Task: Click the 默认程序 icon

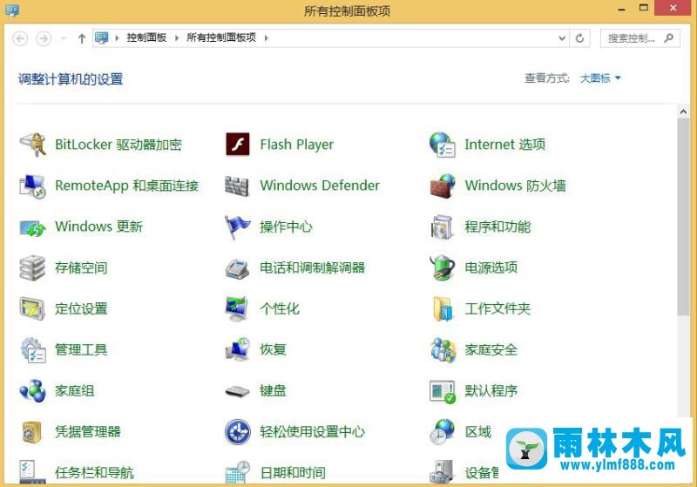Action: pos(443,391)
